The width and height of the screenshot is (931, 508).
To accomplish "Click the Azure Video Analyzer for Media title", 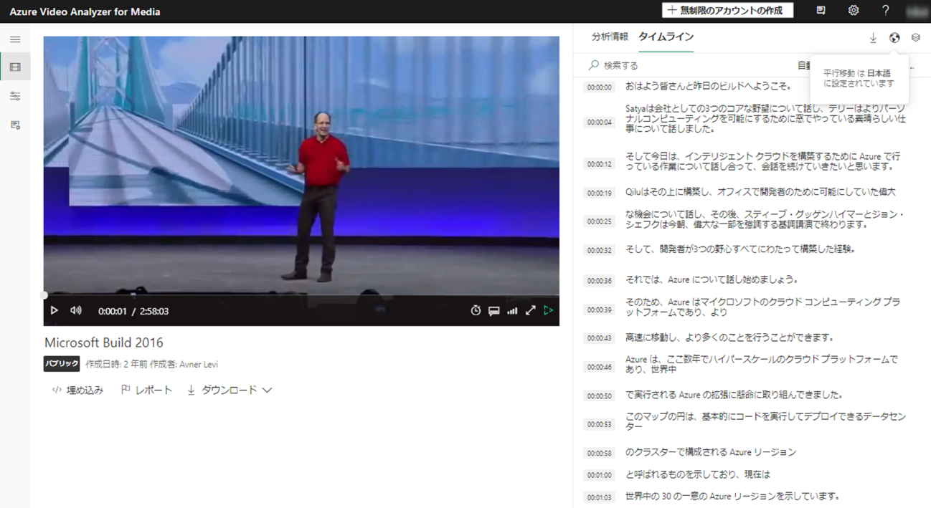I will click(85, 11).
